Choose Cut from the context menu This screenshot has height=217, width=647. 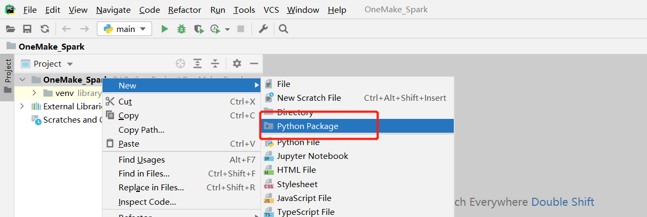[182, 102]
